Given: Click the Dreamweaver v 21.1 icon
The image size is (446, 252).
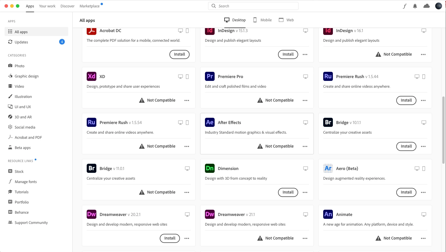Looking at the screenshot, I should point(210,214).
